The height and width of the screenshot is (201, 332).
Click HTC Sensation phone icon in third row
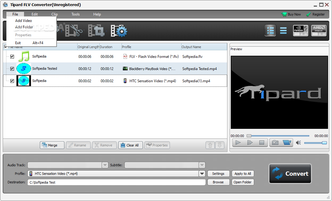(125, 81)
